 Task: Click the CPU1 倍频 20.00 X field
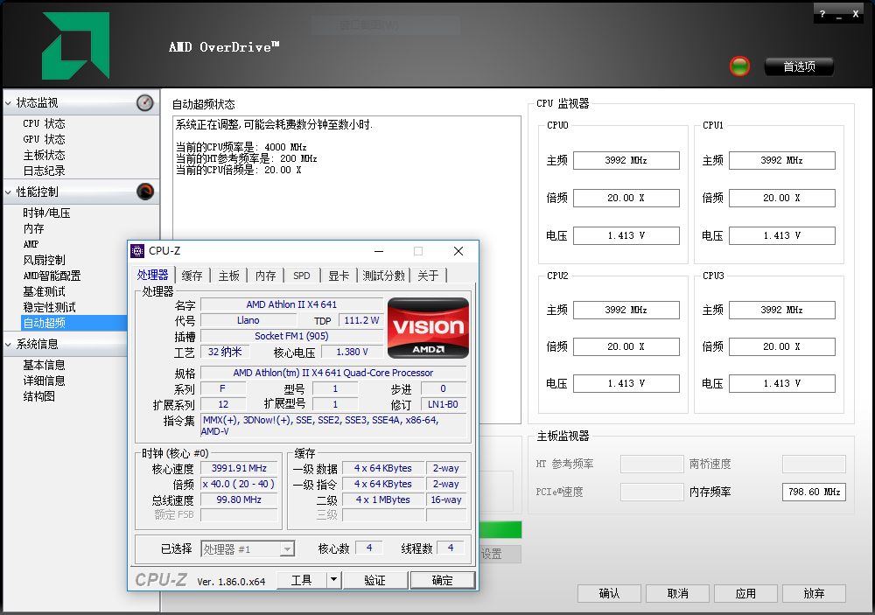[781, 198]
